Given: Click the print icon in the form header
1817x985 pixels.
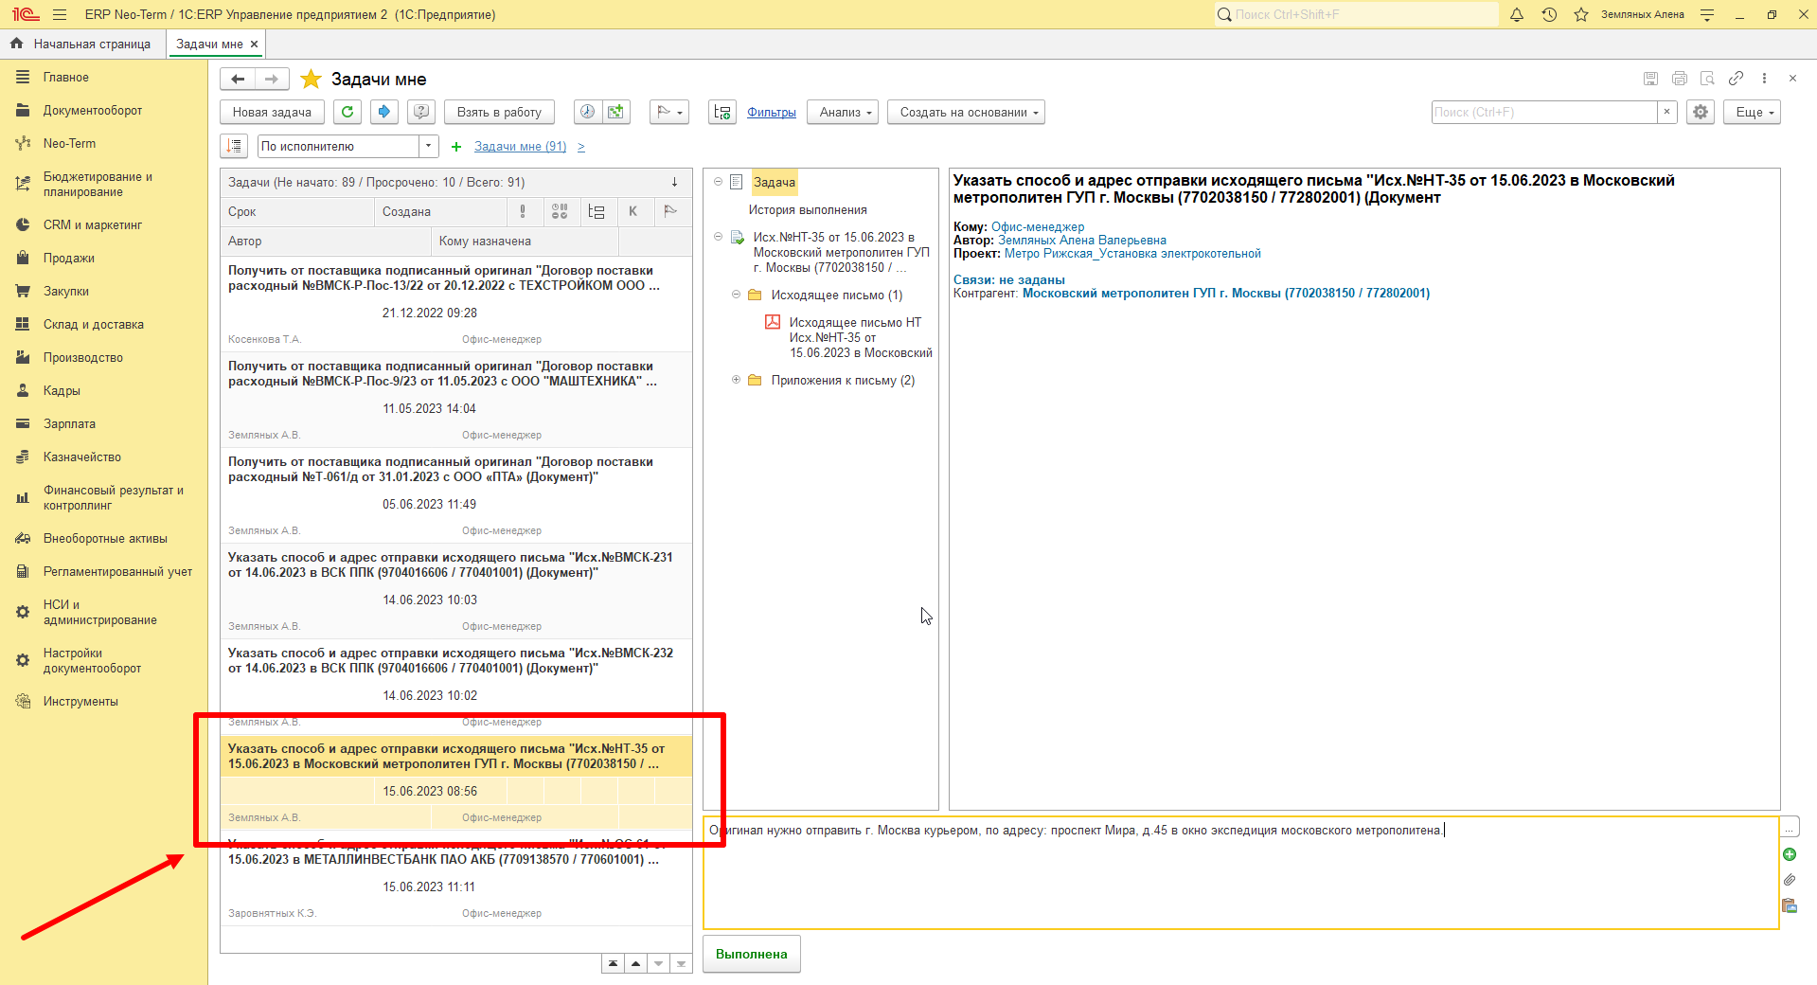Looking at the screenshot, I should [1680, 79].
